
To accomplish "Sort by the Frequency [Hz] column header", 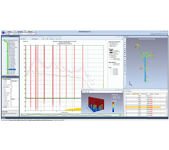I will (136, 94).
